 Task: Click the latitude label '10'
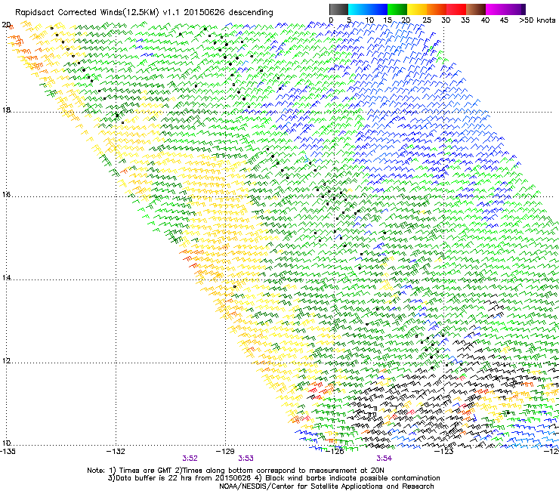coord(6,443)
